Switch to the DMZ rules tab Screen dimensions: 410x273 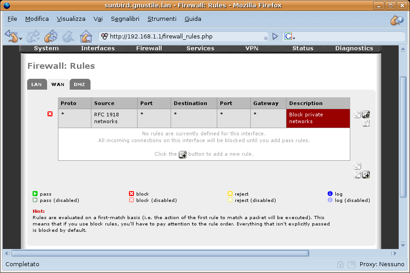pyautogui.click(x=80, y=85)
